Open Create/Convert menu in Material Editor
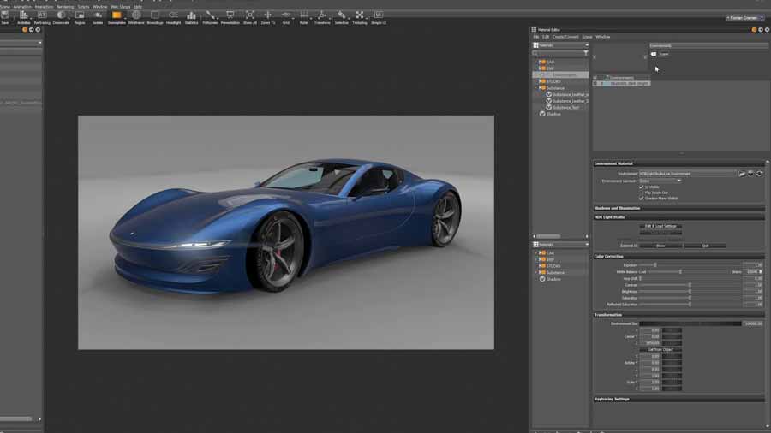 (x=565, y=37)
